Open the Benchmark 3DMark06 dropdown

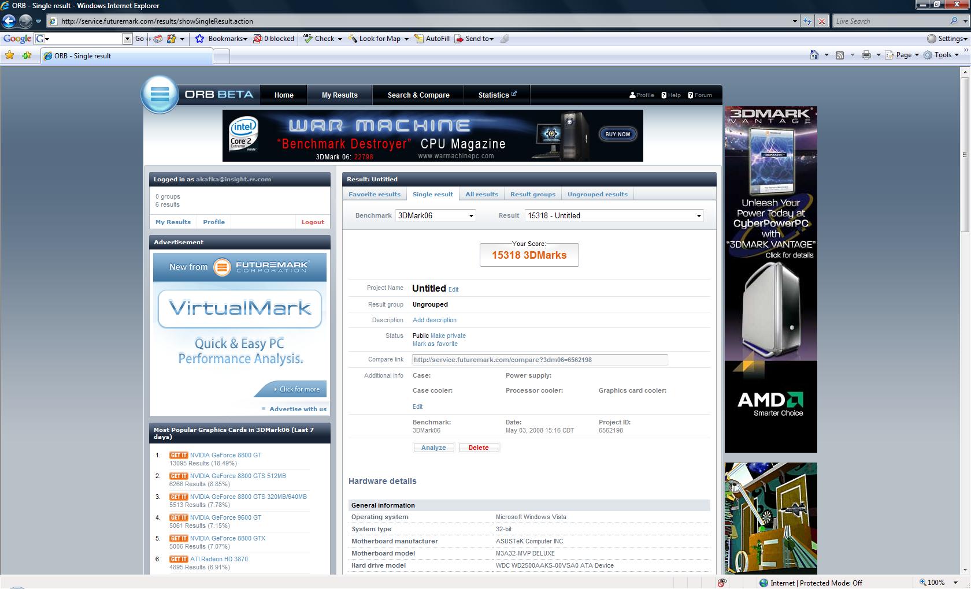pyautogui.click(x=436, y=215)
